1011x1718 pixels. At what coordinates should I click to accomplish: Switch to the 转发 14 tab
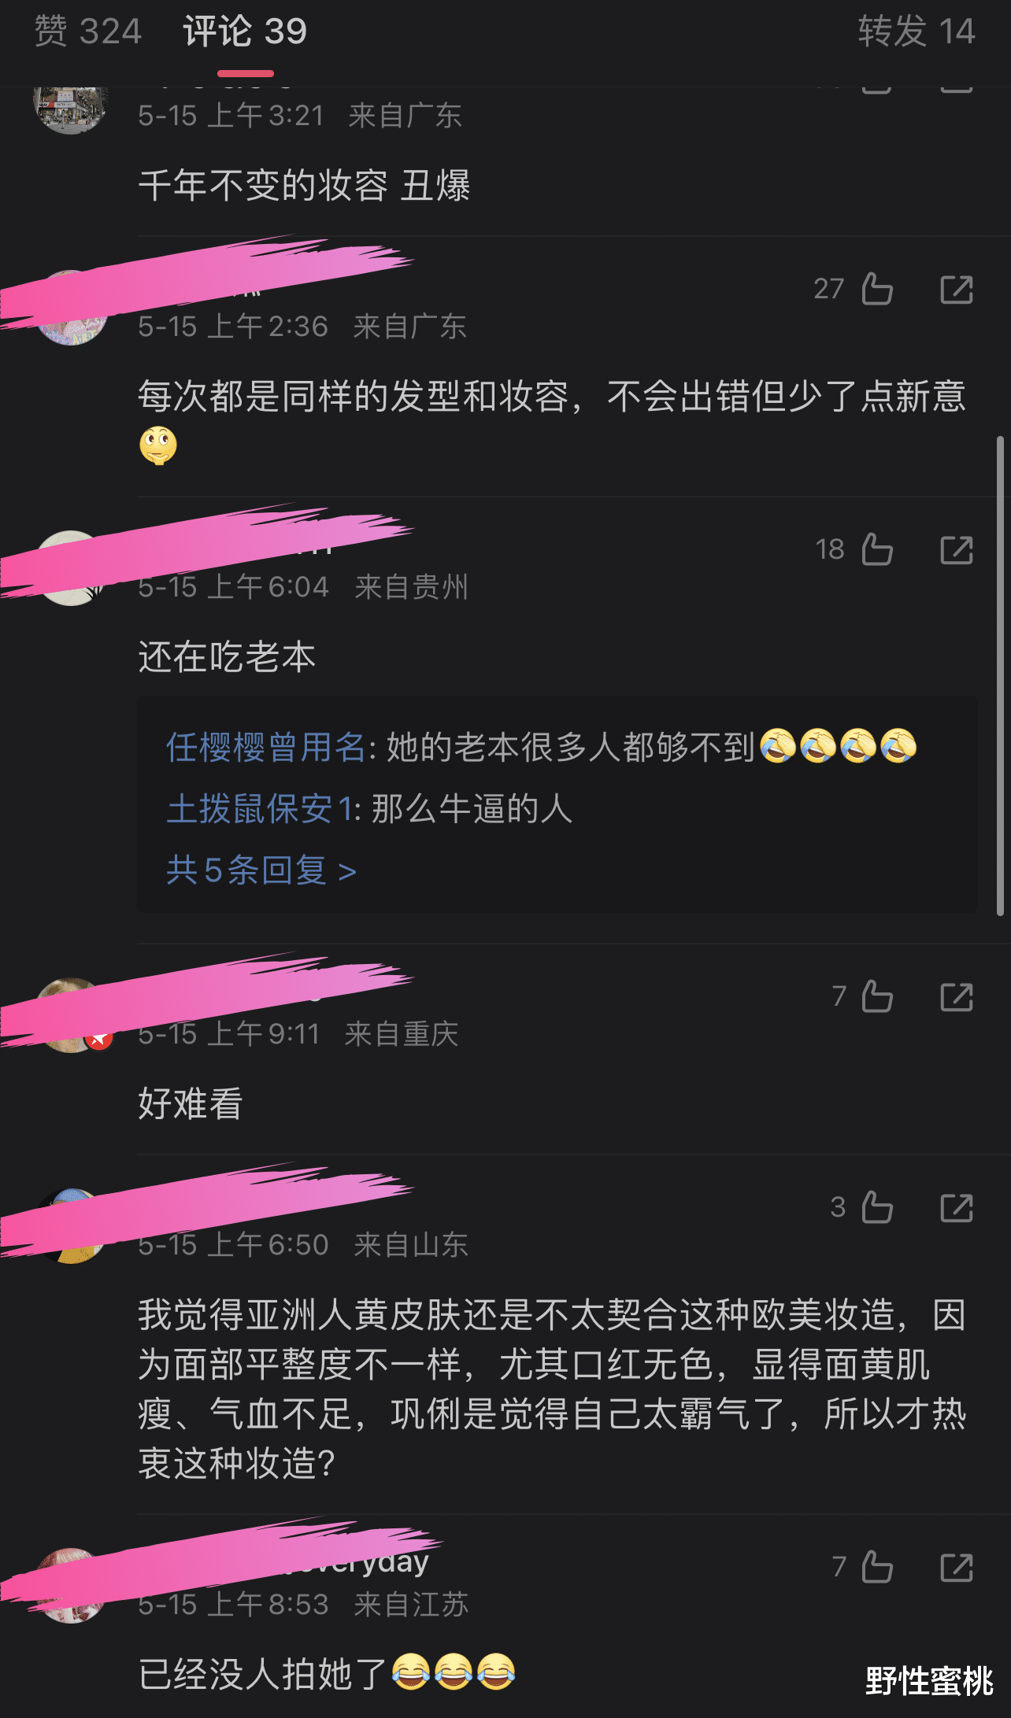point(917,31)
